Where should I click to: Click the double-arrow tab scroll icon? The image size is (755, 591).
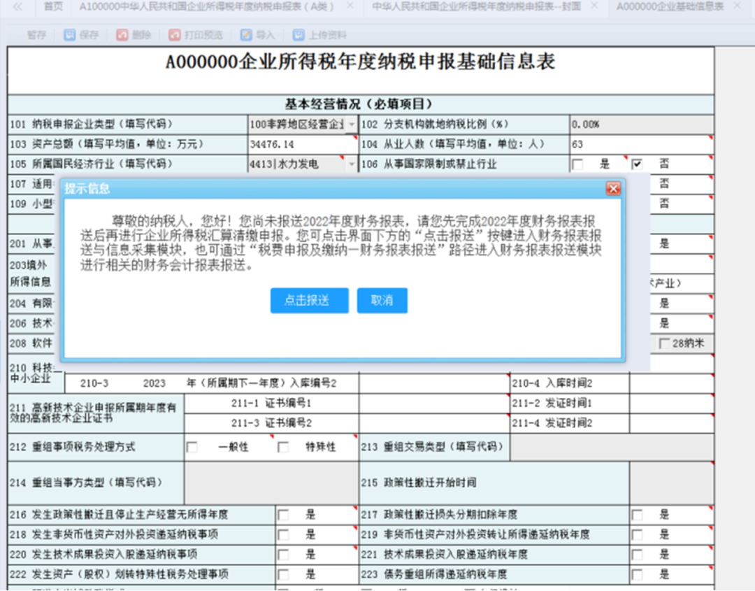pos(17,7)
